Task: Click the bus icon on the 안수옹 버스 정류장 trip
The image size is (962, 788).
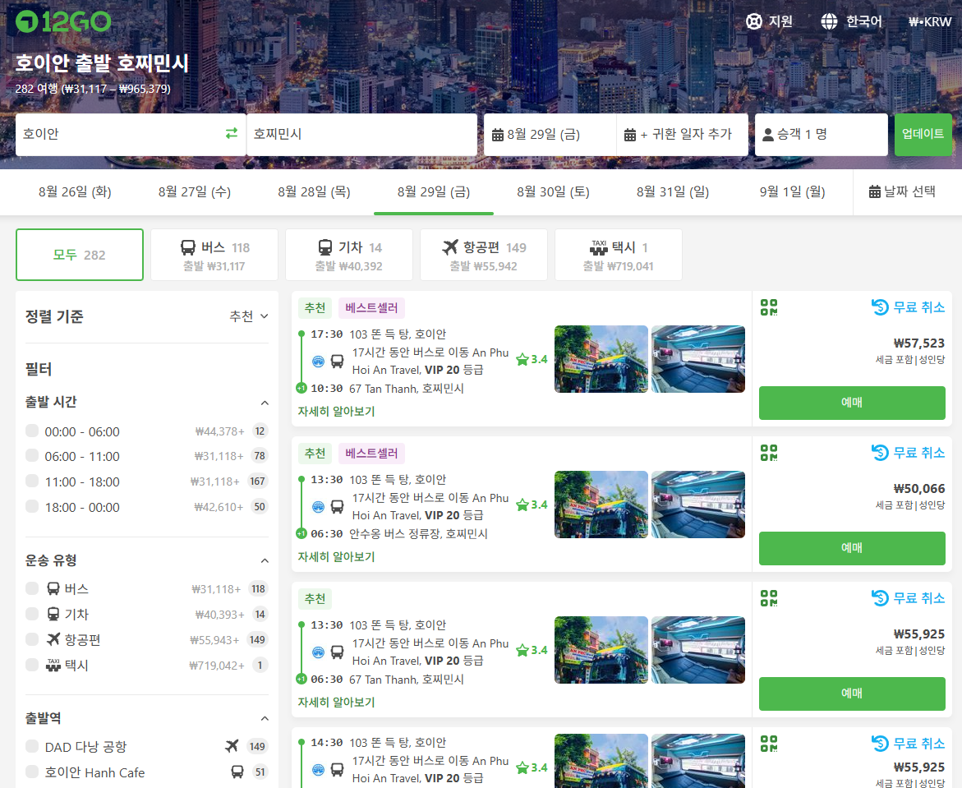Action: coord(337,506)
